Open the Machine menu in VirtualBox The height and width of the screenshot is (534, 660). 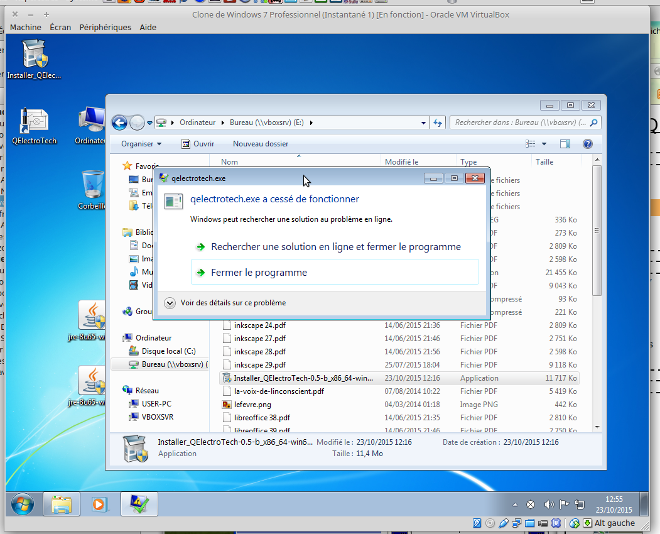(25, 27)
